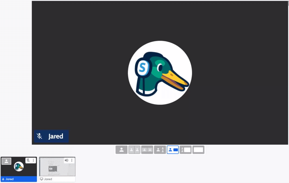Click the large duck avatar in main view
289x183 pixels.
(x=160, y=73)
